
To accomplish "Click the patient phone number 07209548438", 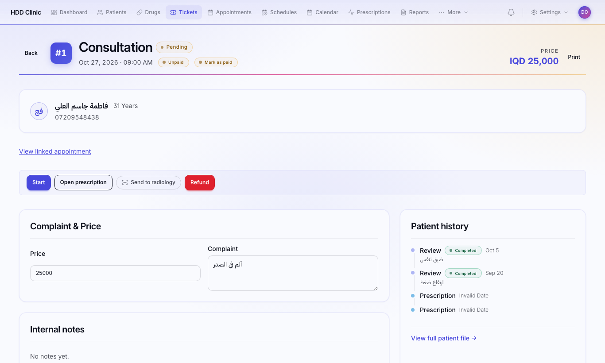I will click(x=77, y=117).
